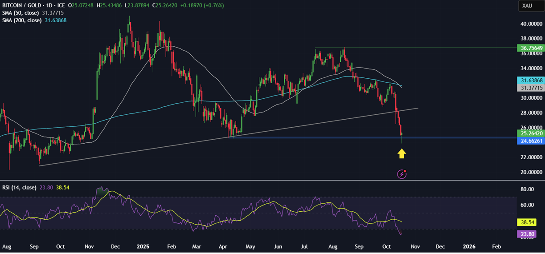Click the cyan 31.63868 SMA value label
The height and width of the screenshot is (254, 545).
(530, 81)
